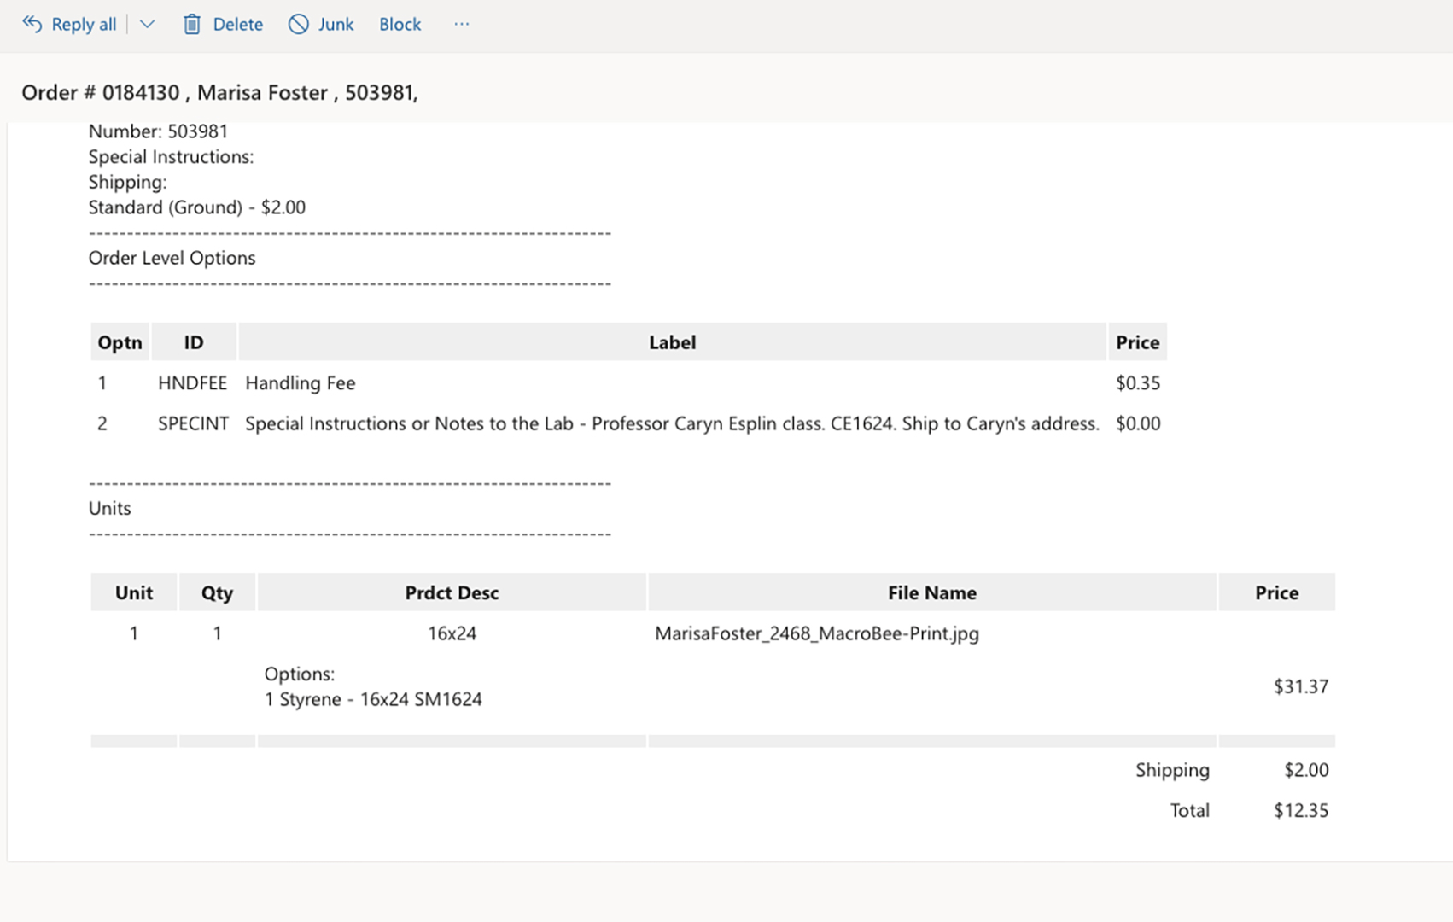The height and width of the screenshot is (922, 1453).
Task: Click the Label column header
Action: [672, 342]
